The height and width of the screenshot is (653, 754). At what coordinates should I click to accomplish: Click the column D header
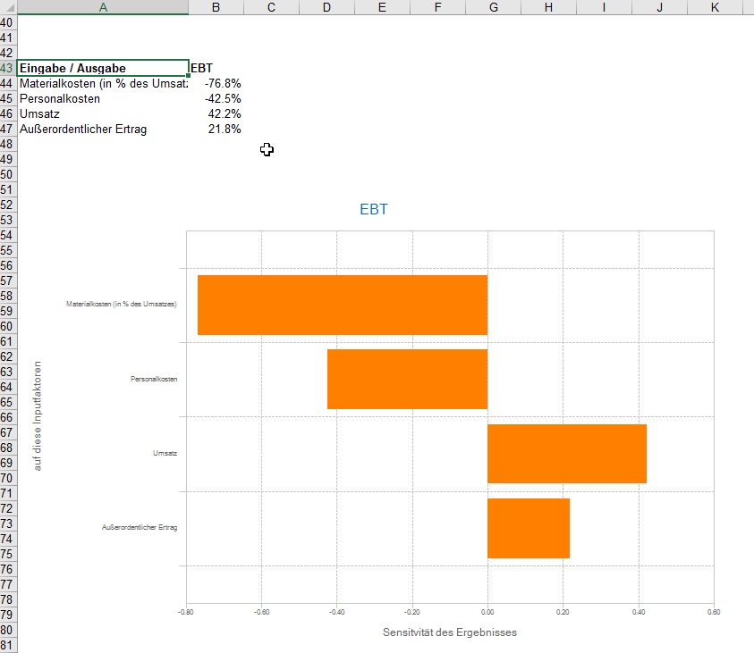[326, 7]
